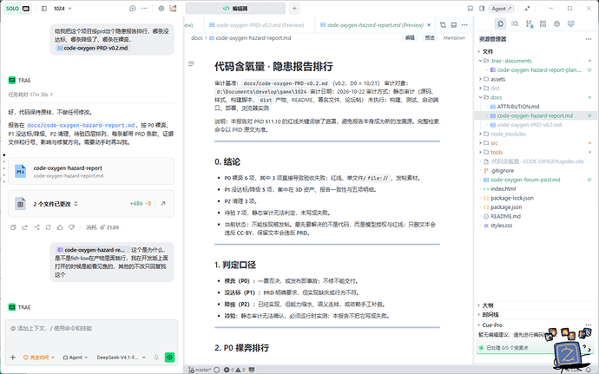
Task: Open Source Control icon in side panel
Action: (529, 23)
